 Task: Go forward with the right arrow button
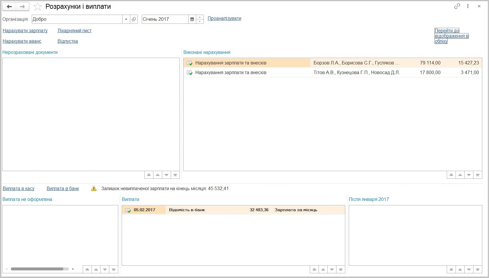22,6
